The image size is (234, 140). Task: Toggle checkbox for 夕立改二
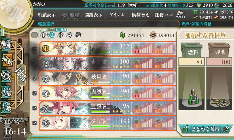(35, 123)
